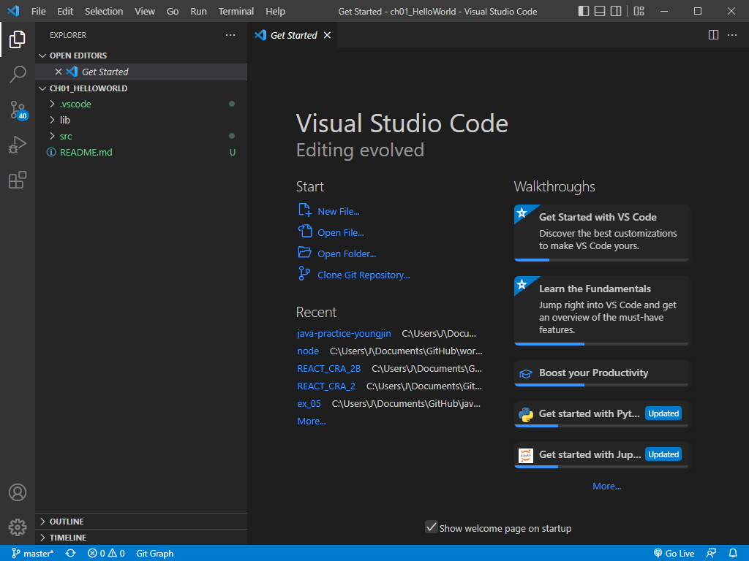Open recent REACT_CRA_2 folder
This screenshot has width=749, height=561.
[x=326, y=386]
